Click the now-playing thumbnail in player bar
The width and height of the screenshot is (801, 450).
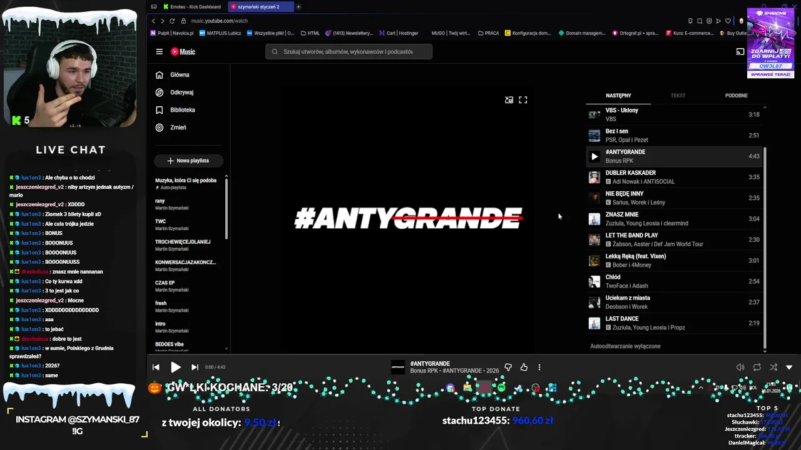pos(398,367)
